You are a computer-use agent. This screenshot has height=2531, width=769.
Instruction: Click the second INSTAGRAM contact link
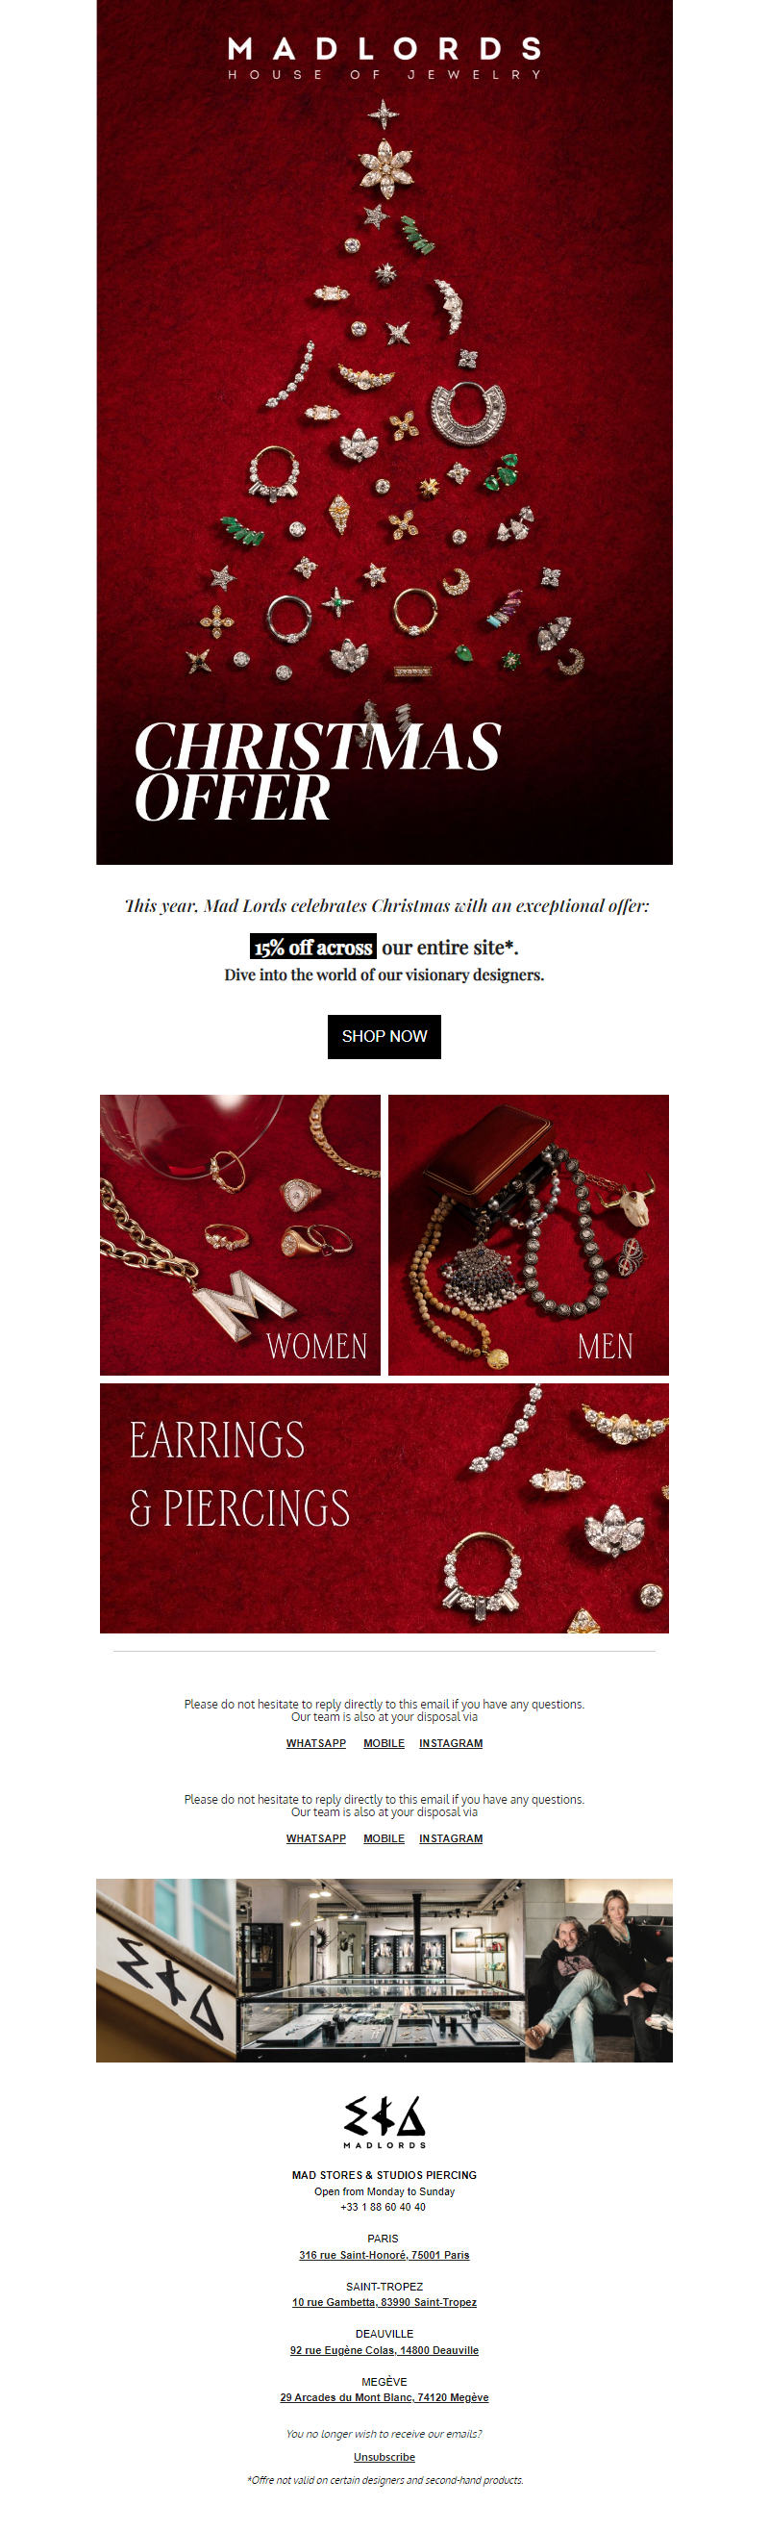[x=451, y=1838]
